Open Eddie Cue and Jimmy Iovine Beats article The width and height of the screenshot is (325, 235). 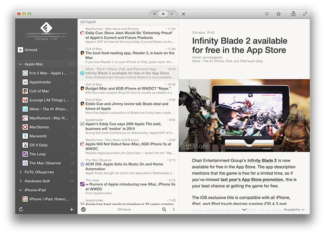[x=128, y=106]
